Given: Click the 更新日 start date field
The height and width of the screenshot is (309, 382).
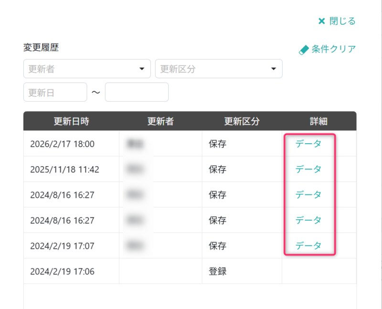Looking at the screenshot, I should pos(55,92).
